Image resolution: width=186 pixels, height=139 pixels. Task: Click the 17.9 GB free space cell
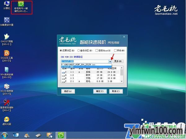click(111, 75)
